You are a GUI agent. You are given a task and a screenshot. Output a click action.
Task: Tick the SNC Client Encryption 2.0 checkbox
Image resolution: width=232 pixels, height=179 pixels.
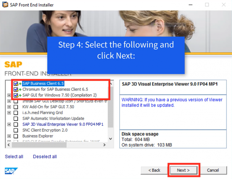coord(16,130)
